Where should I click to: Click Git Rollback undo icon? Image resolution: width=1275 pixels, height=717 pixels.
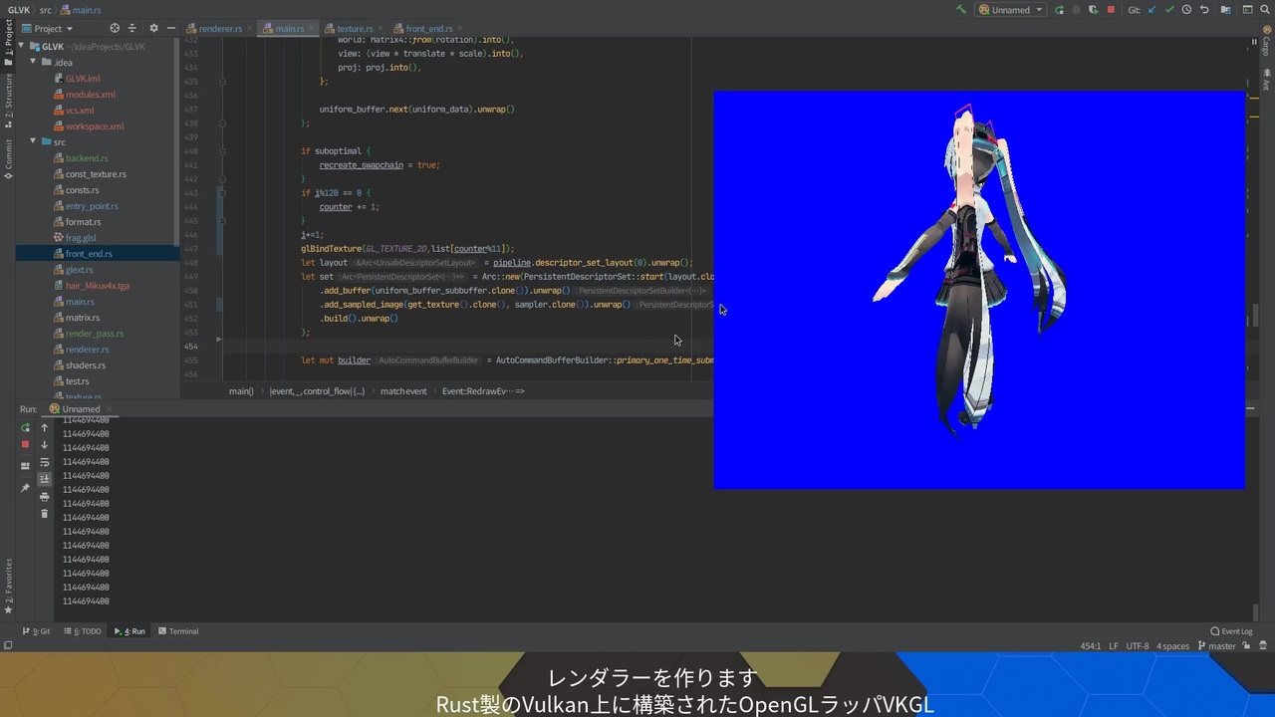pos(1204,10)
